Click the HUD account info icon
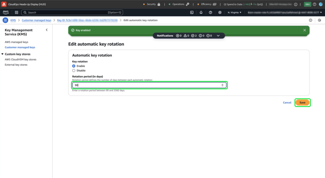This screenshot has height=178, width=325. click(x=296, y=4)
